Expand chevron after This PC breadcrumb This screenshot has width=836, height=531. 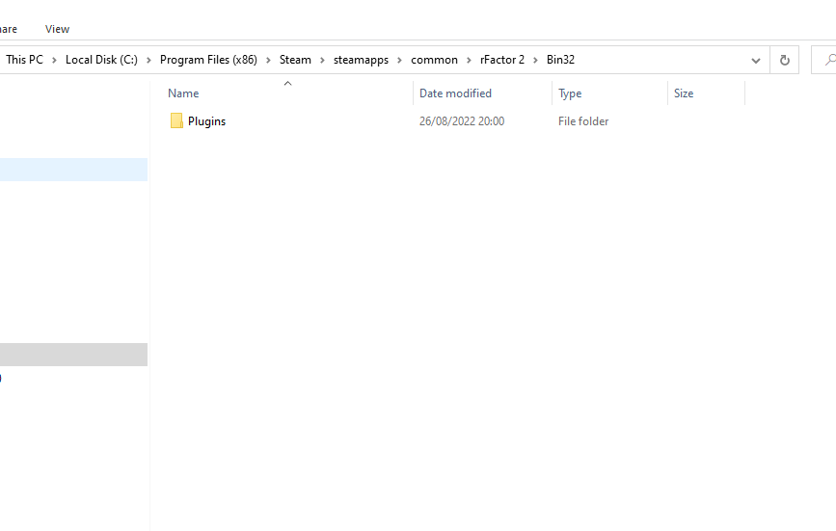54,60
